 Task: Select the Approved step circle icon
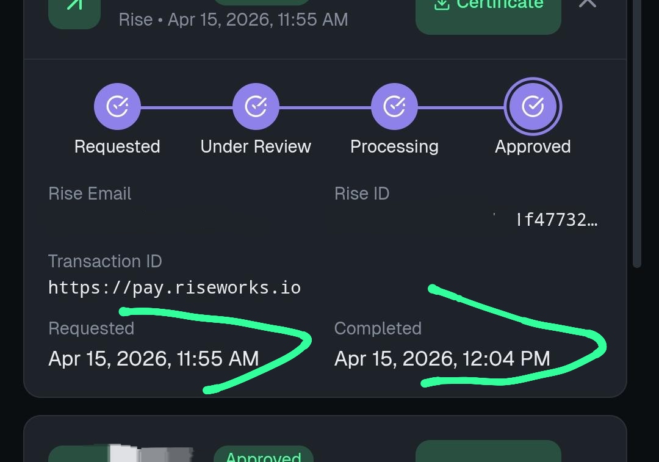click(533, 106)
